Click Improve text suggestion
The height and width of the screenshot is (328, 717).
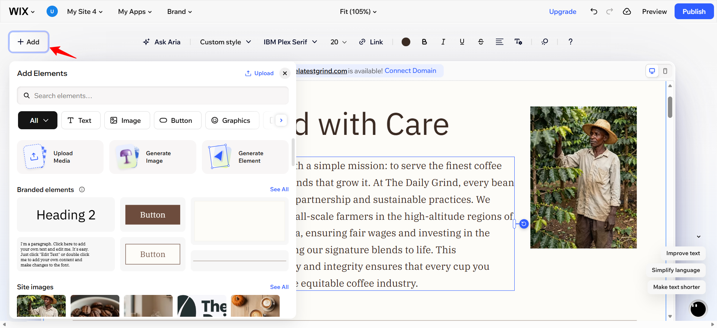[x=683, y=253]
